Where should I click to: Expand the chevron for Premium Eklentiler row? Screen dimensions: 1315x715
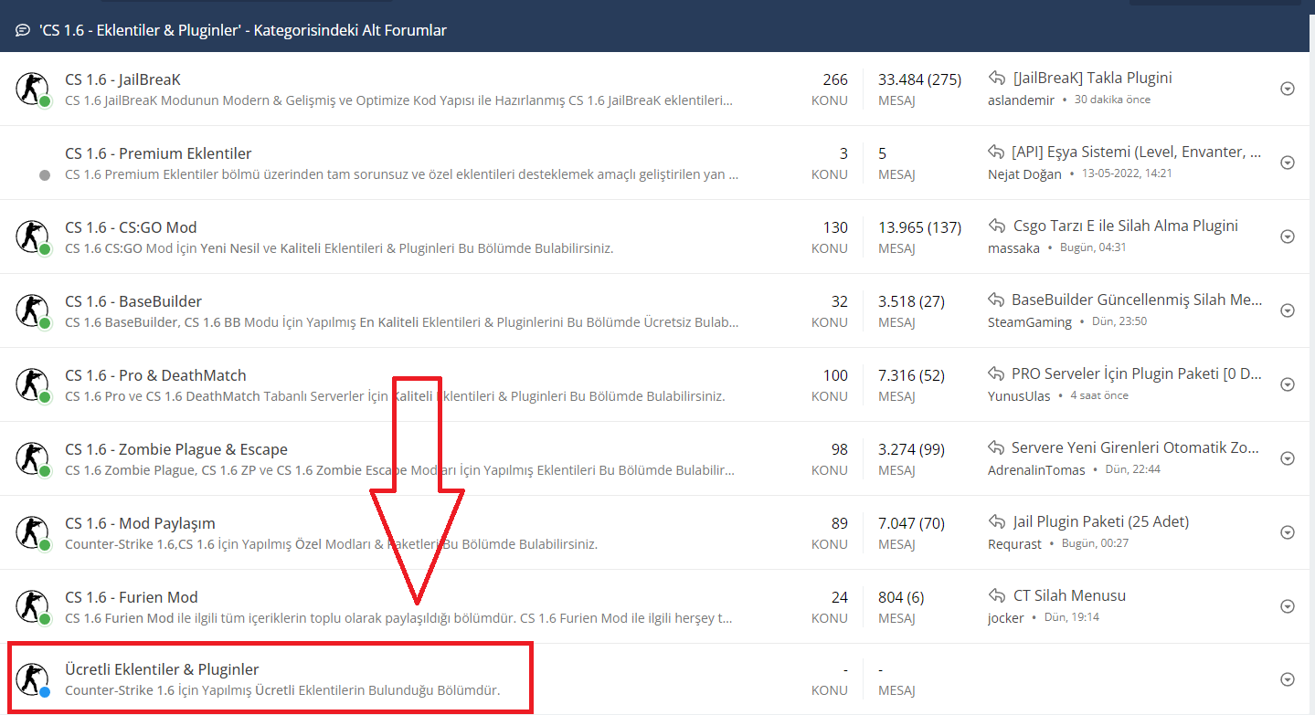1288,163
